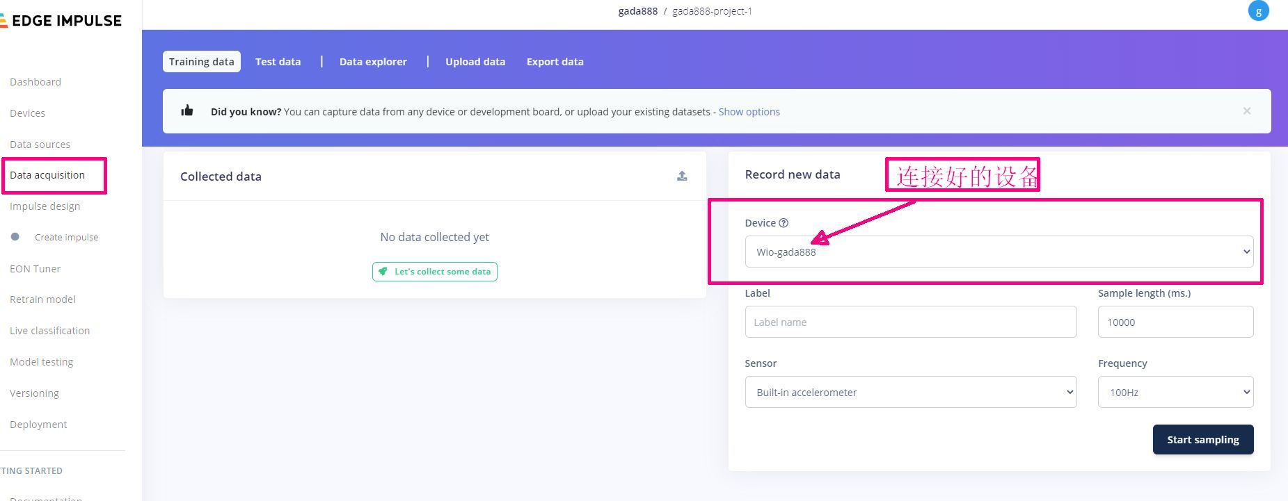Click the Edge Impulse logo
This screenshot has height=501, width=1288.
tap(61, 21)
